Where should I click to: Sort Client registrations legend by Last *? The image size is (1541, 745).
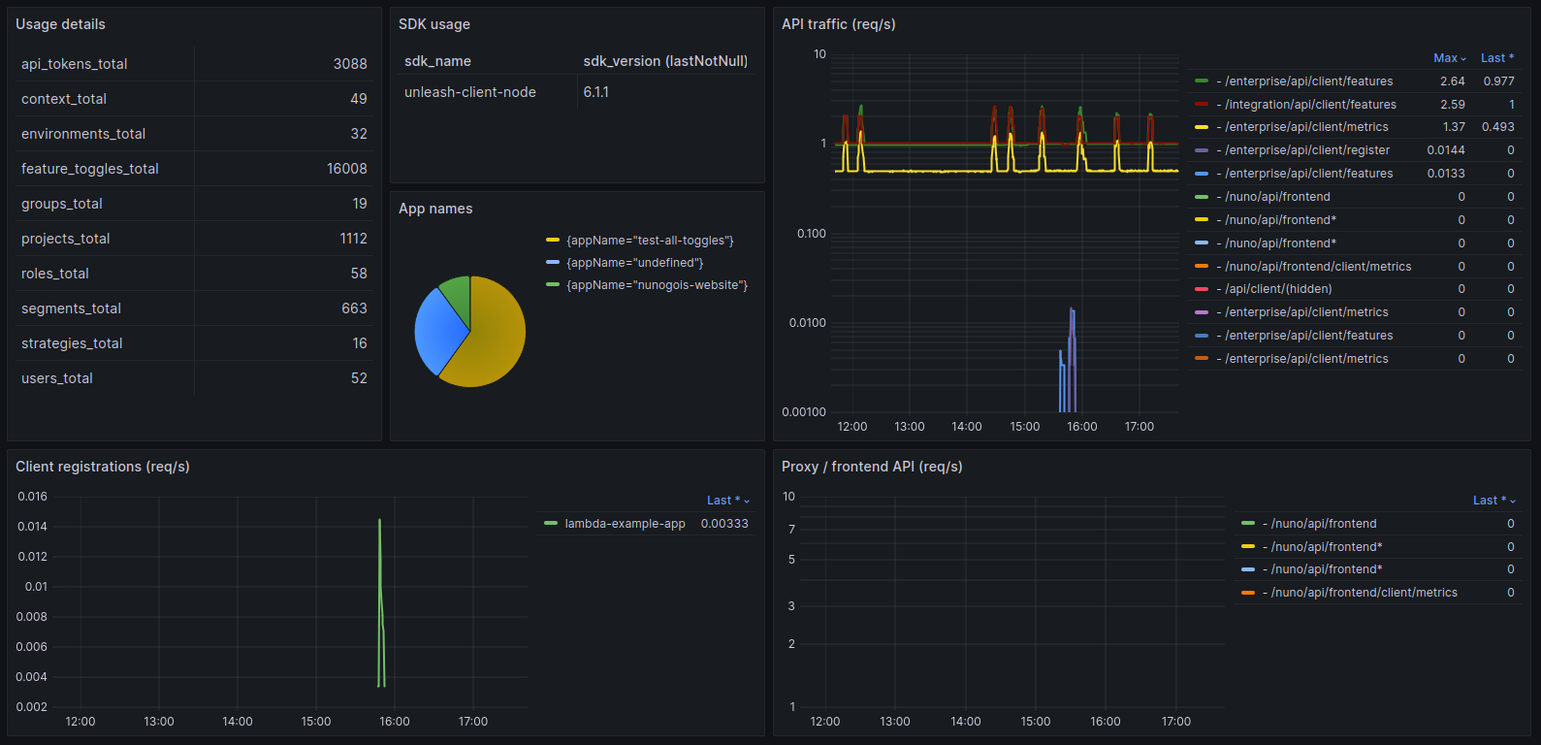(727, 501)
